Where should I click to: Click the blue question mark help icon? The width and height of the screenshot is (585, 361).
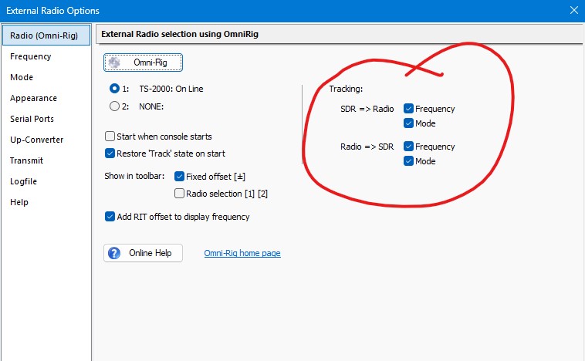[x=115, y=253]
